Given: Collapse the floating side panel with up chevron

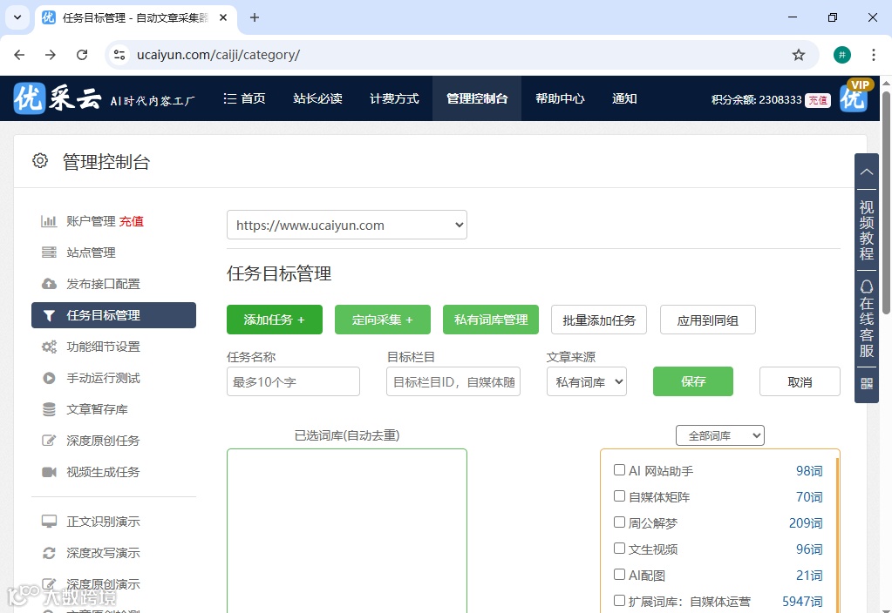Looking at the screenshot, I should [867, 172].
